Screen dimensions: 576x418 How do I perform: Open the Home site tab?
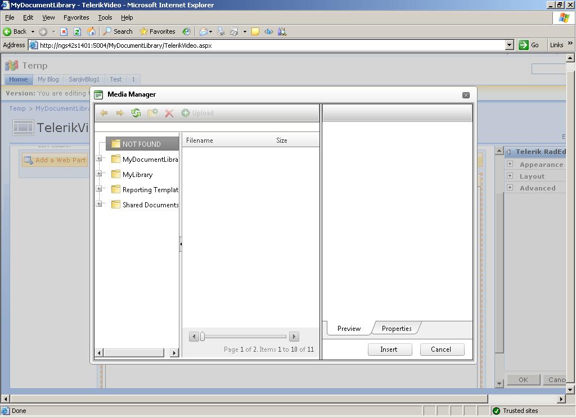click(19, 79)
